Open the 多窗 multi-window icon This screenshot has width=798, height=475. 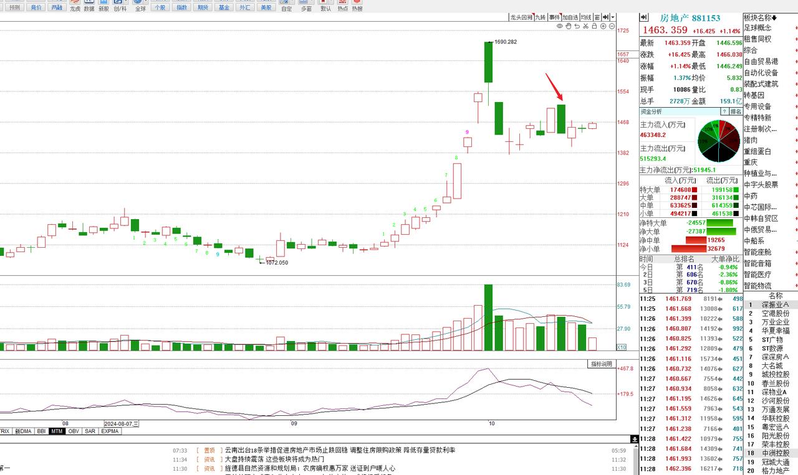tap(306, 6)
